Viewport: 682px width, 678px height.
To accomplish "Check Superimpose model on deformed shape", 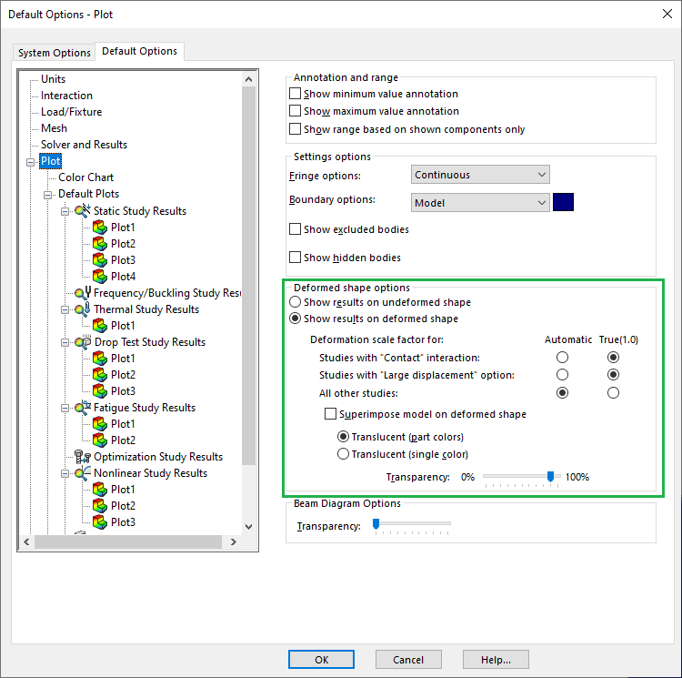I will click(x=331, y=414).
